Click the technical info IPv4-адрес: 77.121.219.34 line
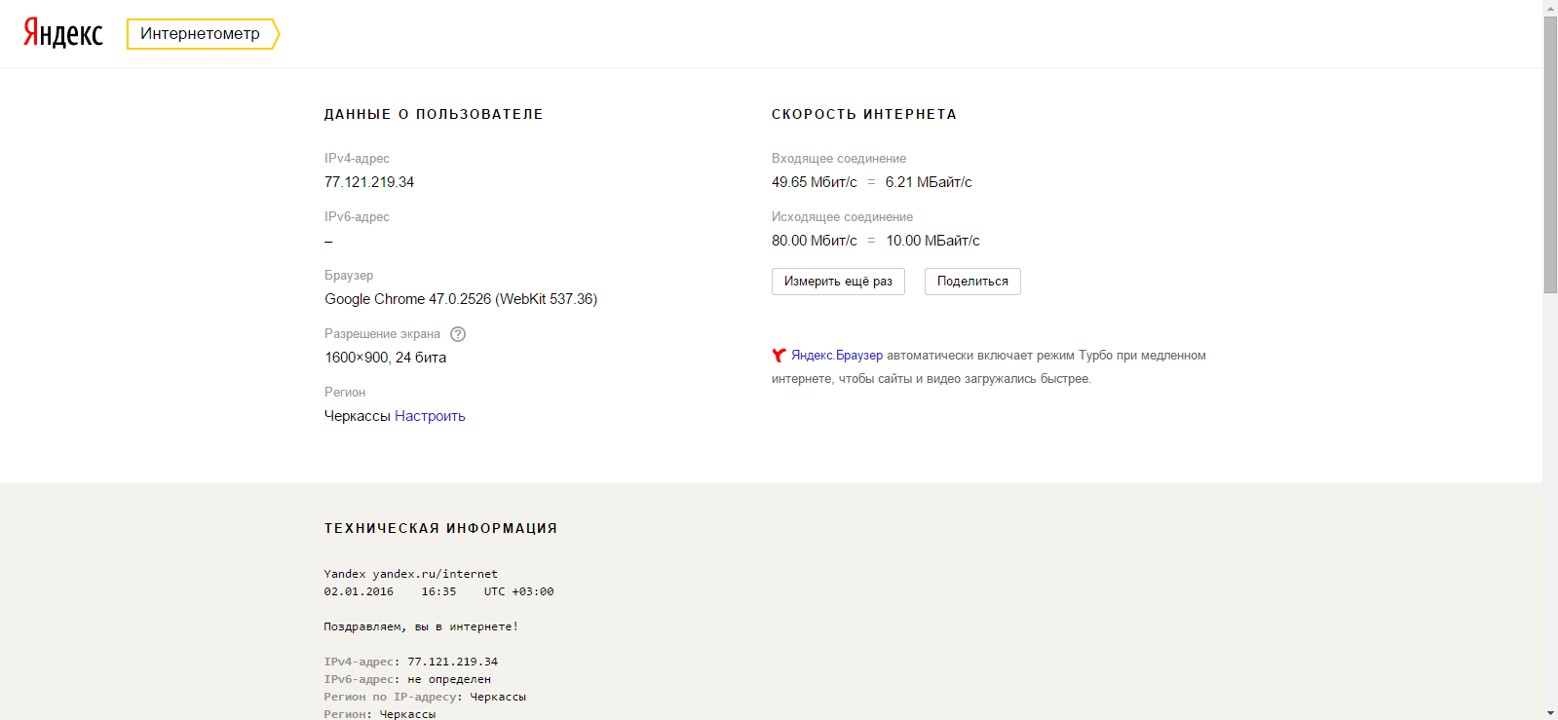Screen dimensions: 1558x720 [411, 662]
